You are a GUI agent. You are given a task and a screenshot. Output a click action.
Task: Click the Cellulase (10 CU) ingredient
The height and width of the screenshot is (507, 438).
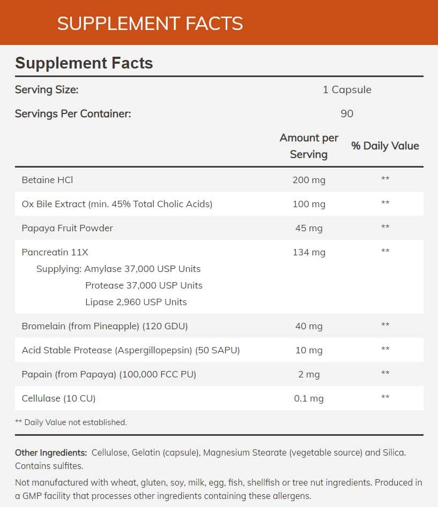click(58, 398)
